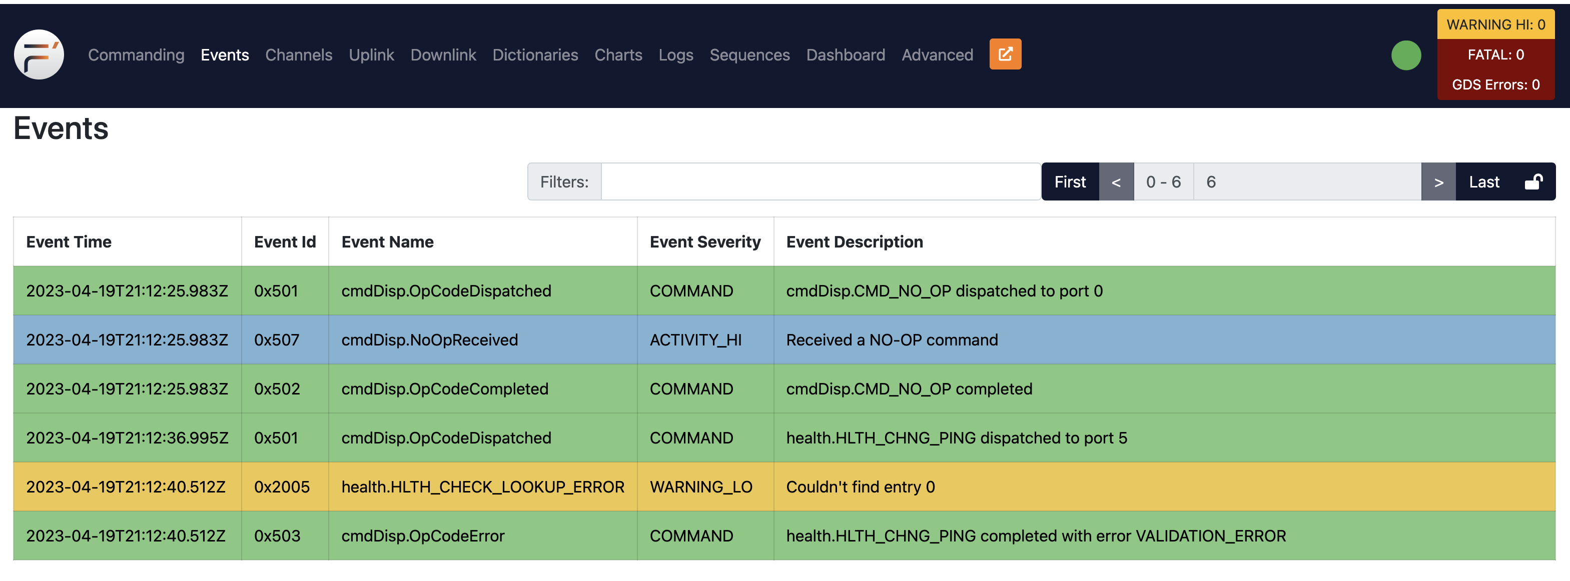Click the F Prime logo icon
The width and height of the screenshot is (1570, 581).
click(x=39, y=54)
